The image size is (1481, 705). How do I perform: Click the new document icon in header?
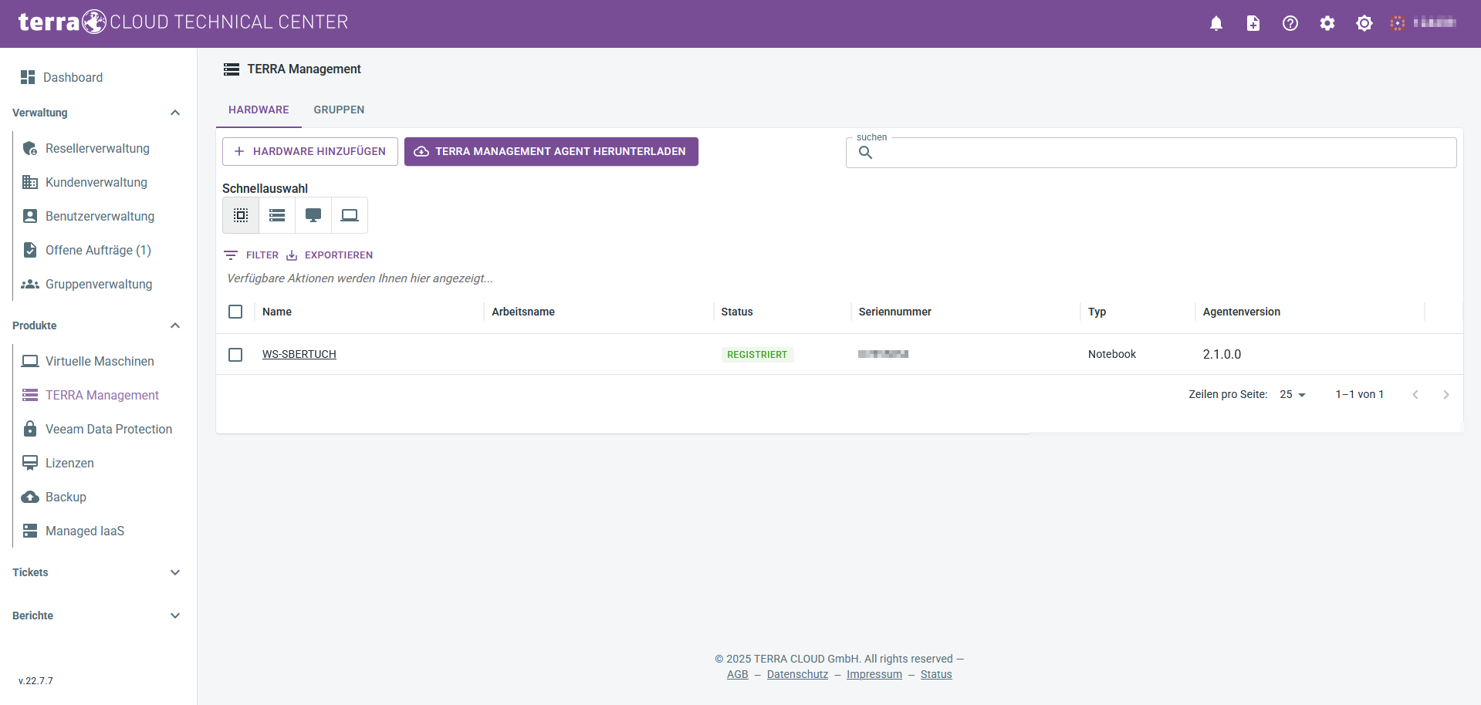coord(1253,23)
